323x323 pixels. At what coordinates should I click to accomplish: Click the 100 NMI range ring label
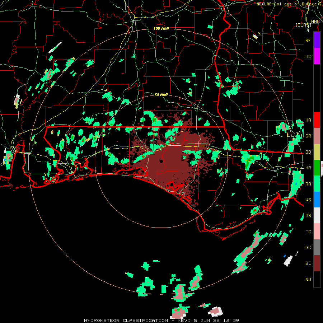tap(161, 28)
